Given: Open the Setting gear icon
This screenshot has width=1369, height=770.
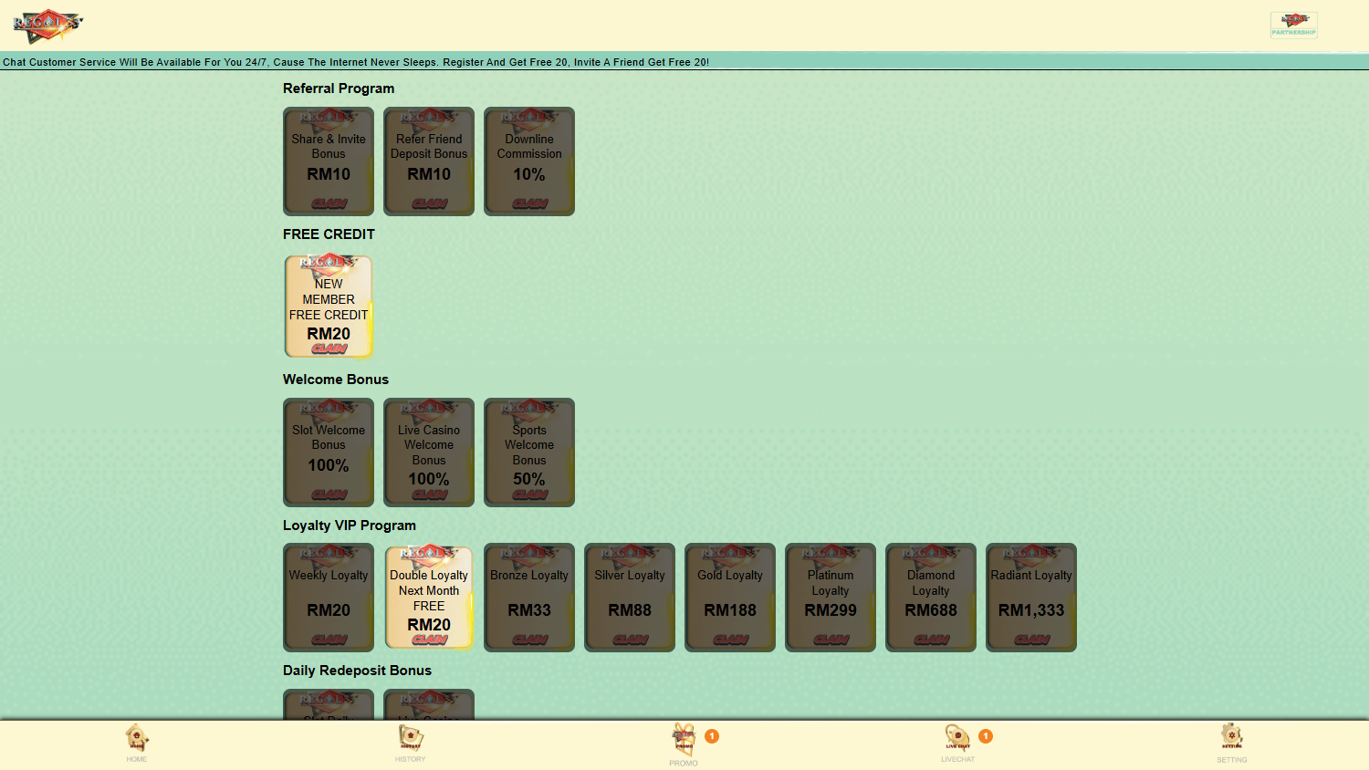Looking at the screenshot, I should (1231, 741).
